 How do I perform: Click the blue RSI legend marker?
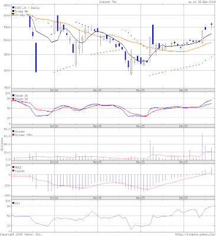pos(14,203)
